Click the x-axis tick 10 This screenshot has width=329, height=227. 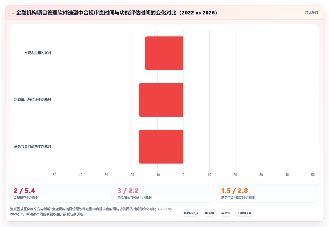(x=209, y=175)
